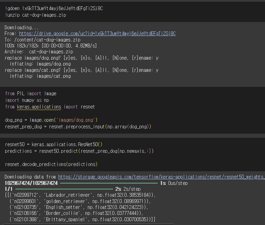Click 'import numpy as np' code line

[27, 100]
